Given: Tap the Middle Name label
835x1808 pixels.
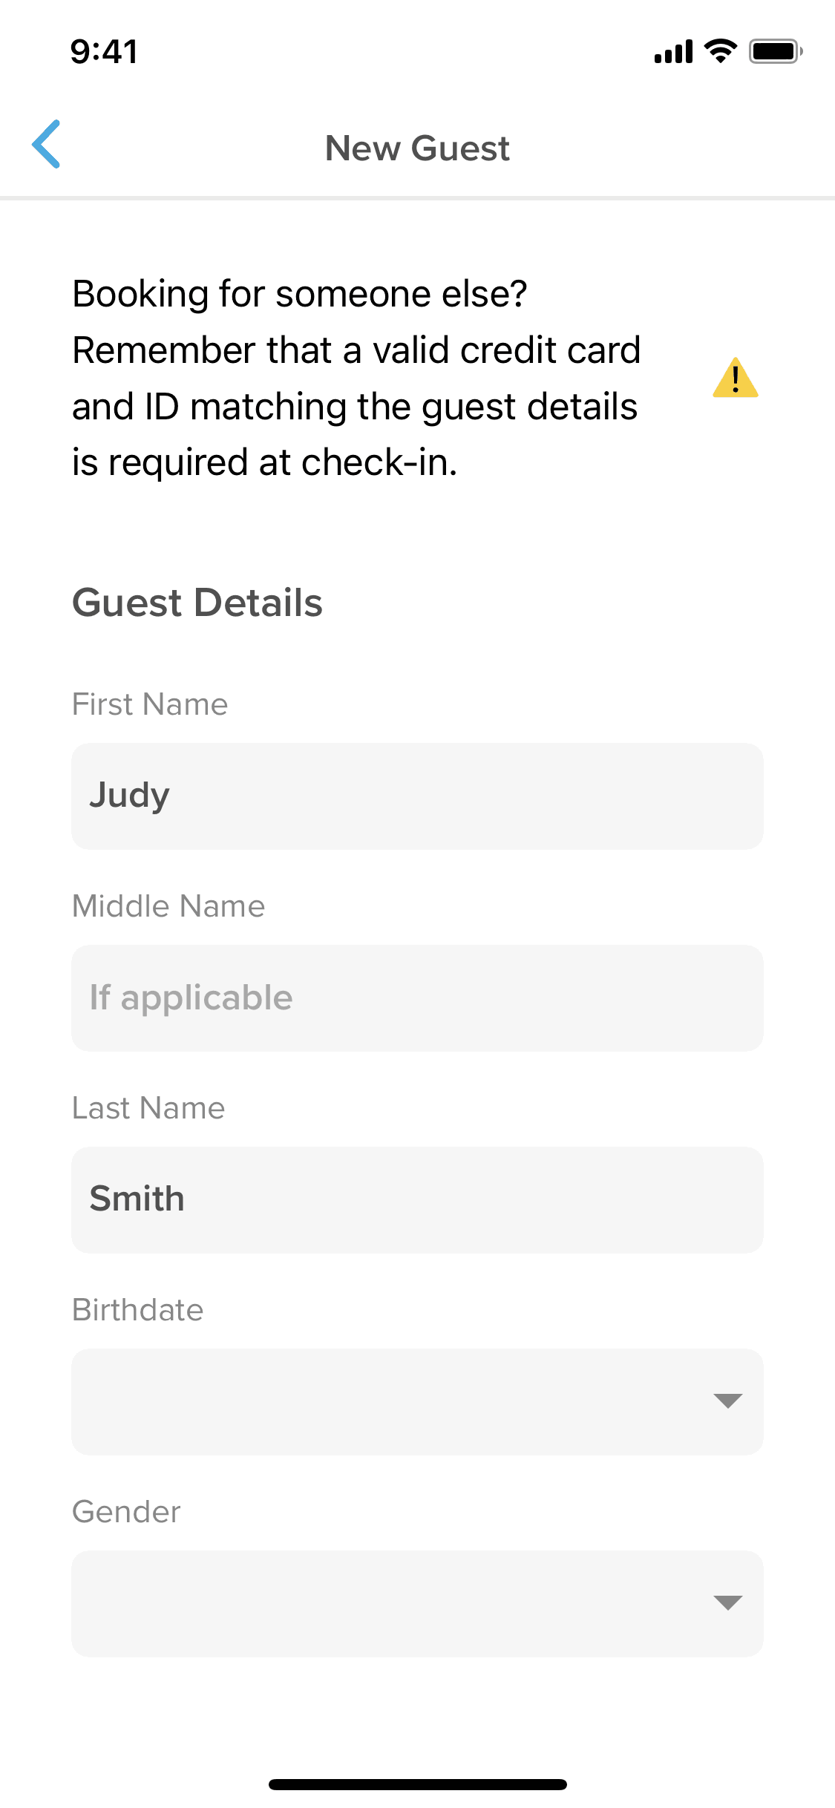Looking at the screenshot, I should tap(168, 906).
